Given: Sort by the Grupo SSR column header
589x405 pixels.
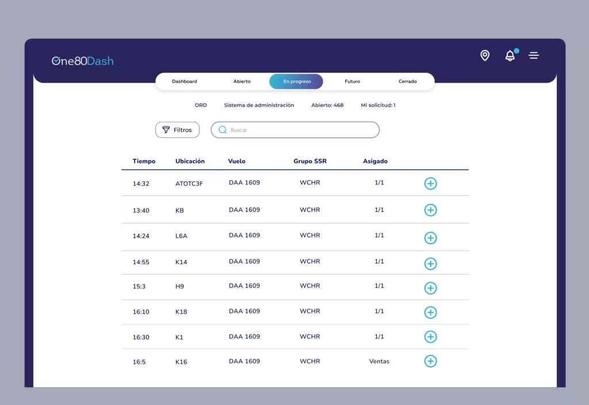Looking at the screenshot, I should click(310, 161).
